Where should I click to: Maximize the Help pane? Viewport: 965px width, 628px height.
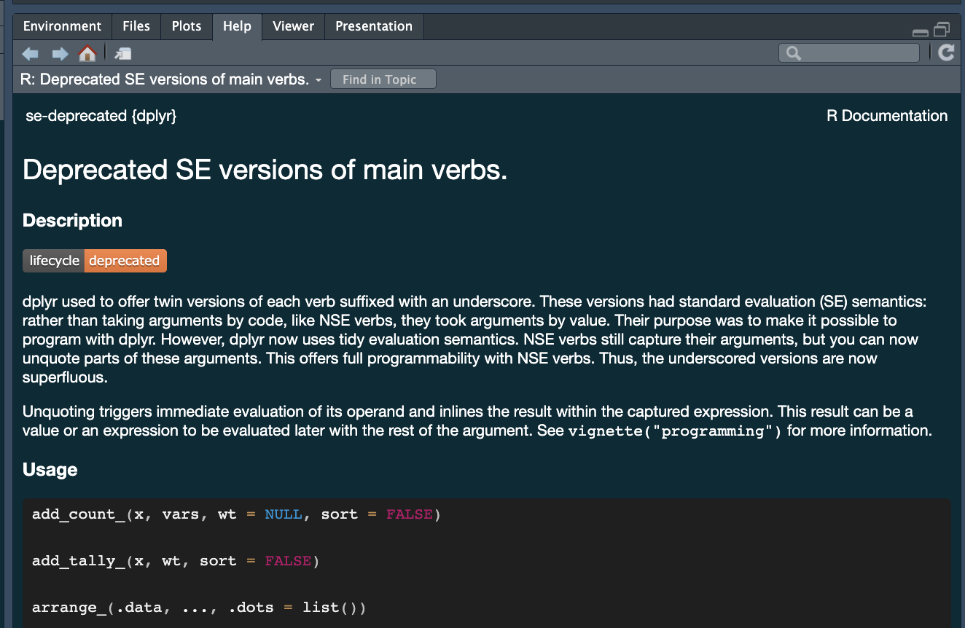942,29
